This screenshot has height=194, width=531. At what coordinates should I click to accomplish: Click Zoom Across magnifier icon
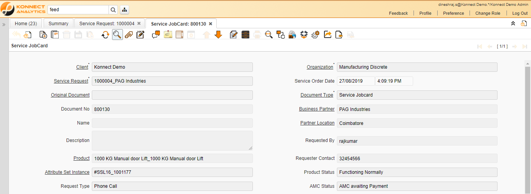pyautogui.click(x=268, y=35)
